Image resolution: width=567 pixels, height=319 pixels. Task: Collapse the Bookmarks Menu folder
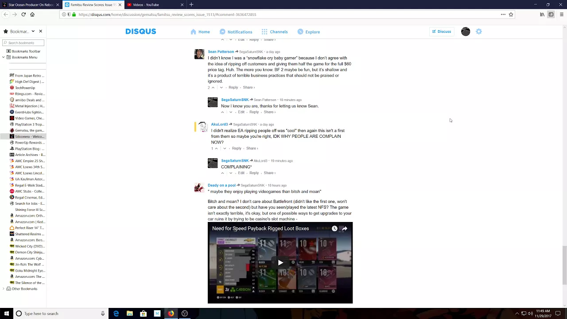tap(3, 57)
